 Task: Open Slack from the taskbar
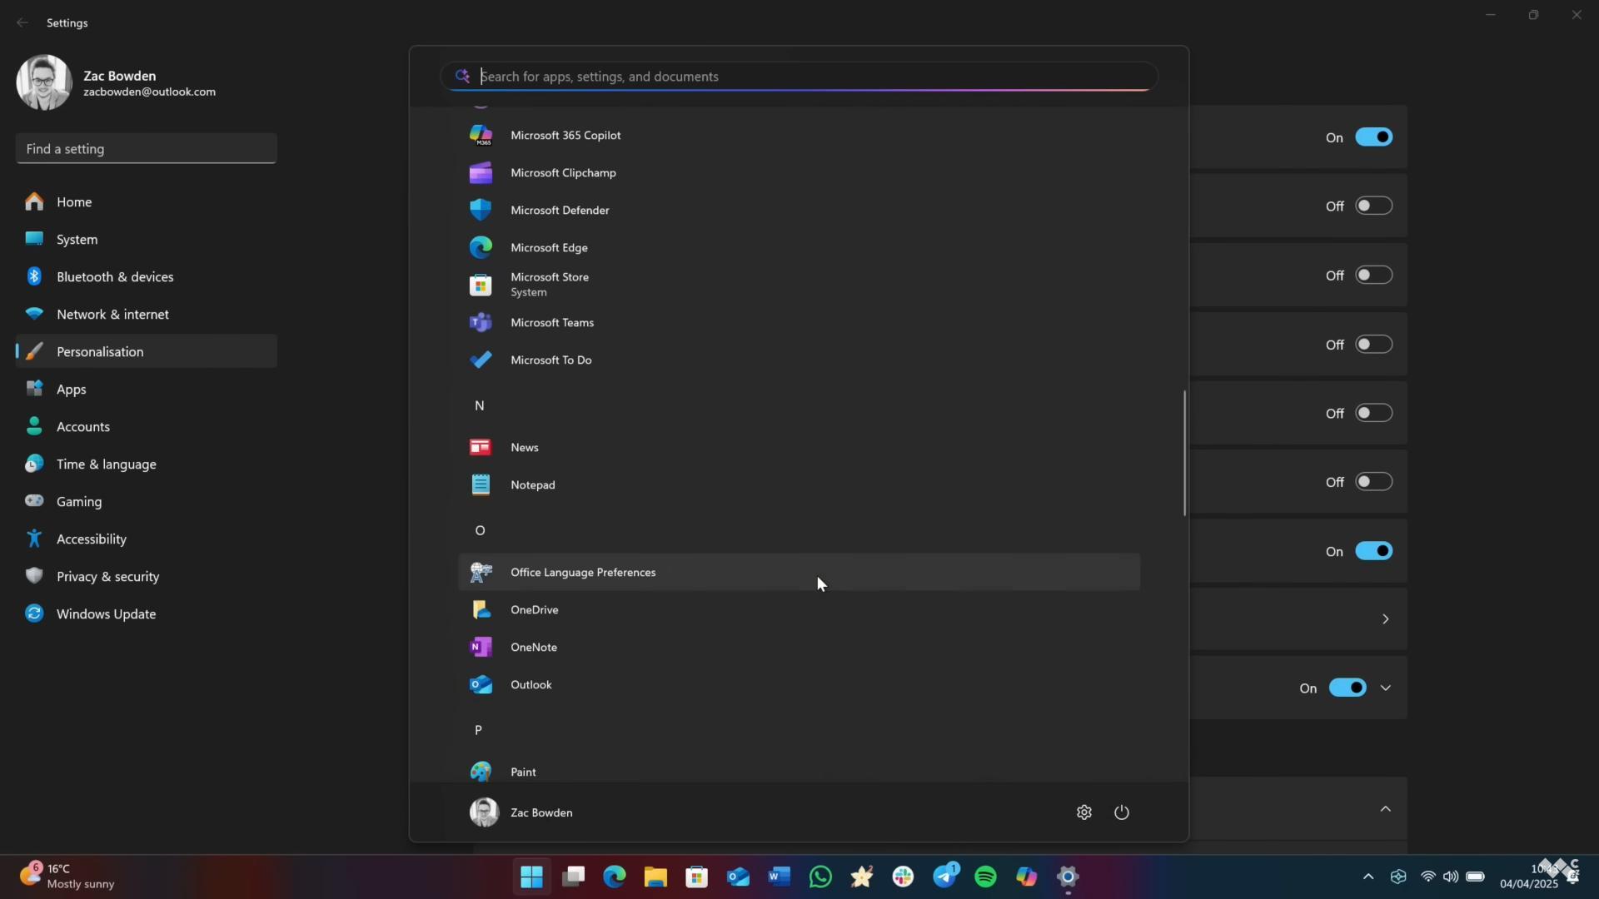(x=903, y=877)
